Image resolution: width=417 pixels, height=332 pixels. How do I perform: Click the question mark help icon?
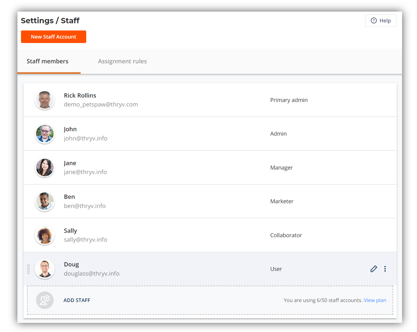pos(373,21)
